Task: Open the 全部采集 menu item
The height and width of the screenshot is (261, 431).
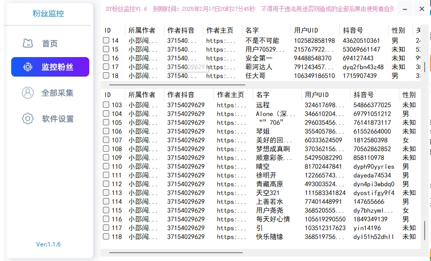Action: click(49, 93)
